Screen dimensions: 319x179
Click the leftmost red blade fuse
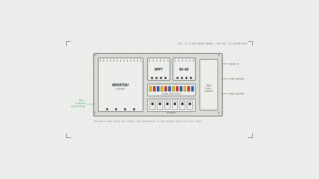tap(154, 89)
